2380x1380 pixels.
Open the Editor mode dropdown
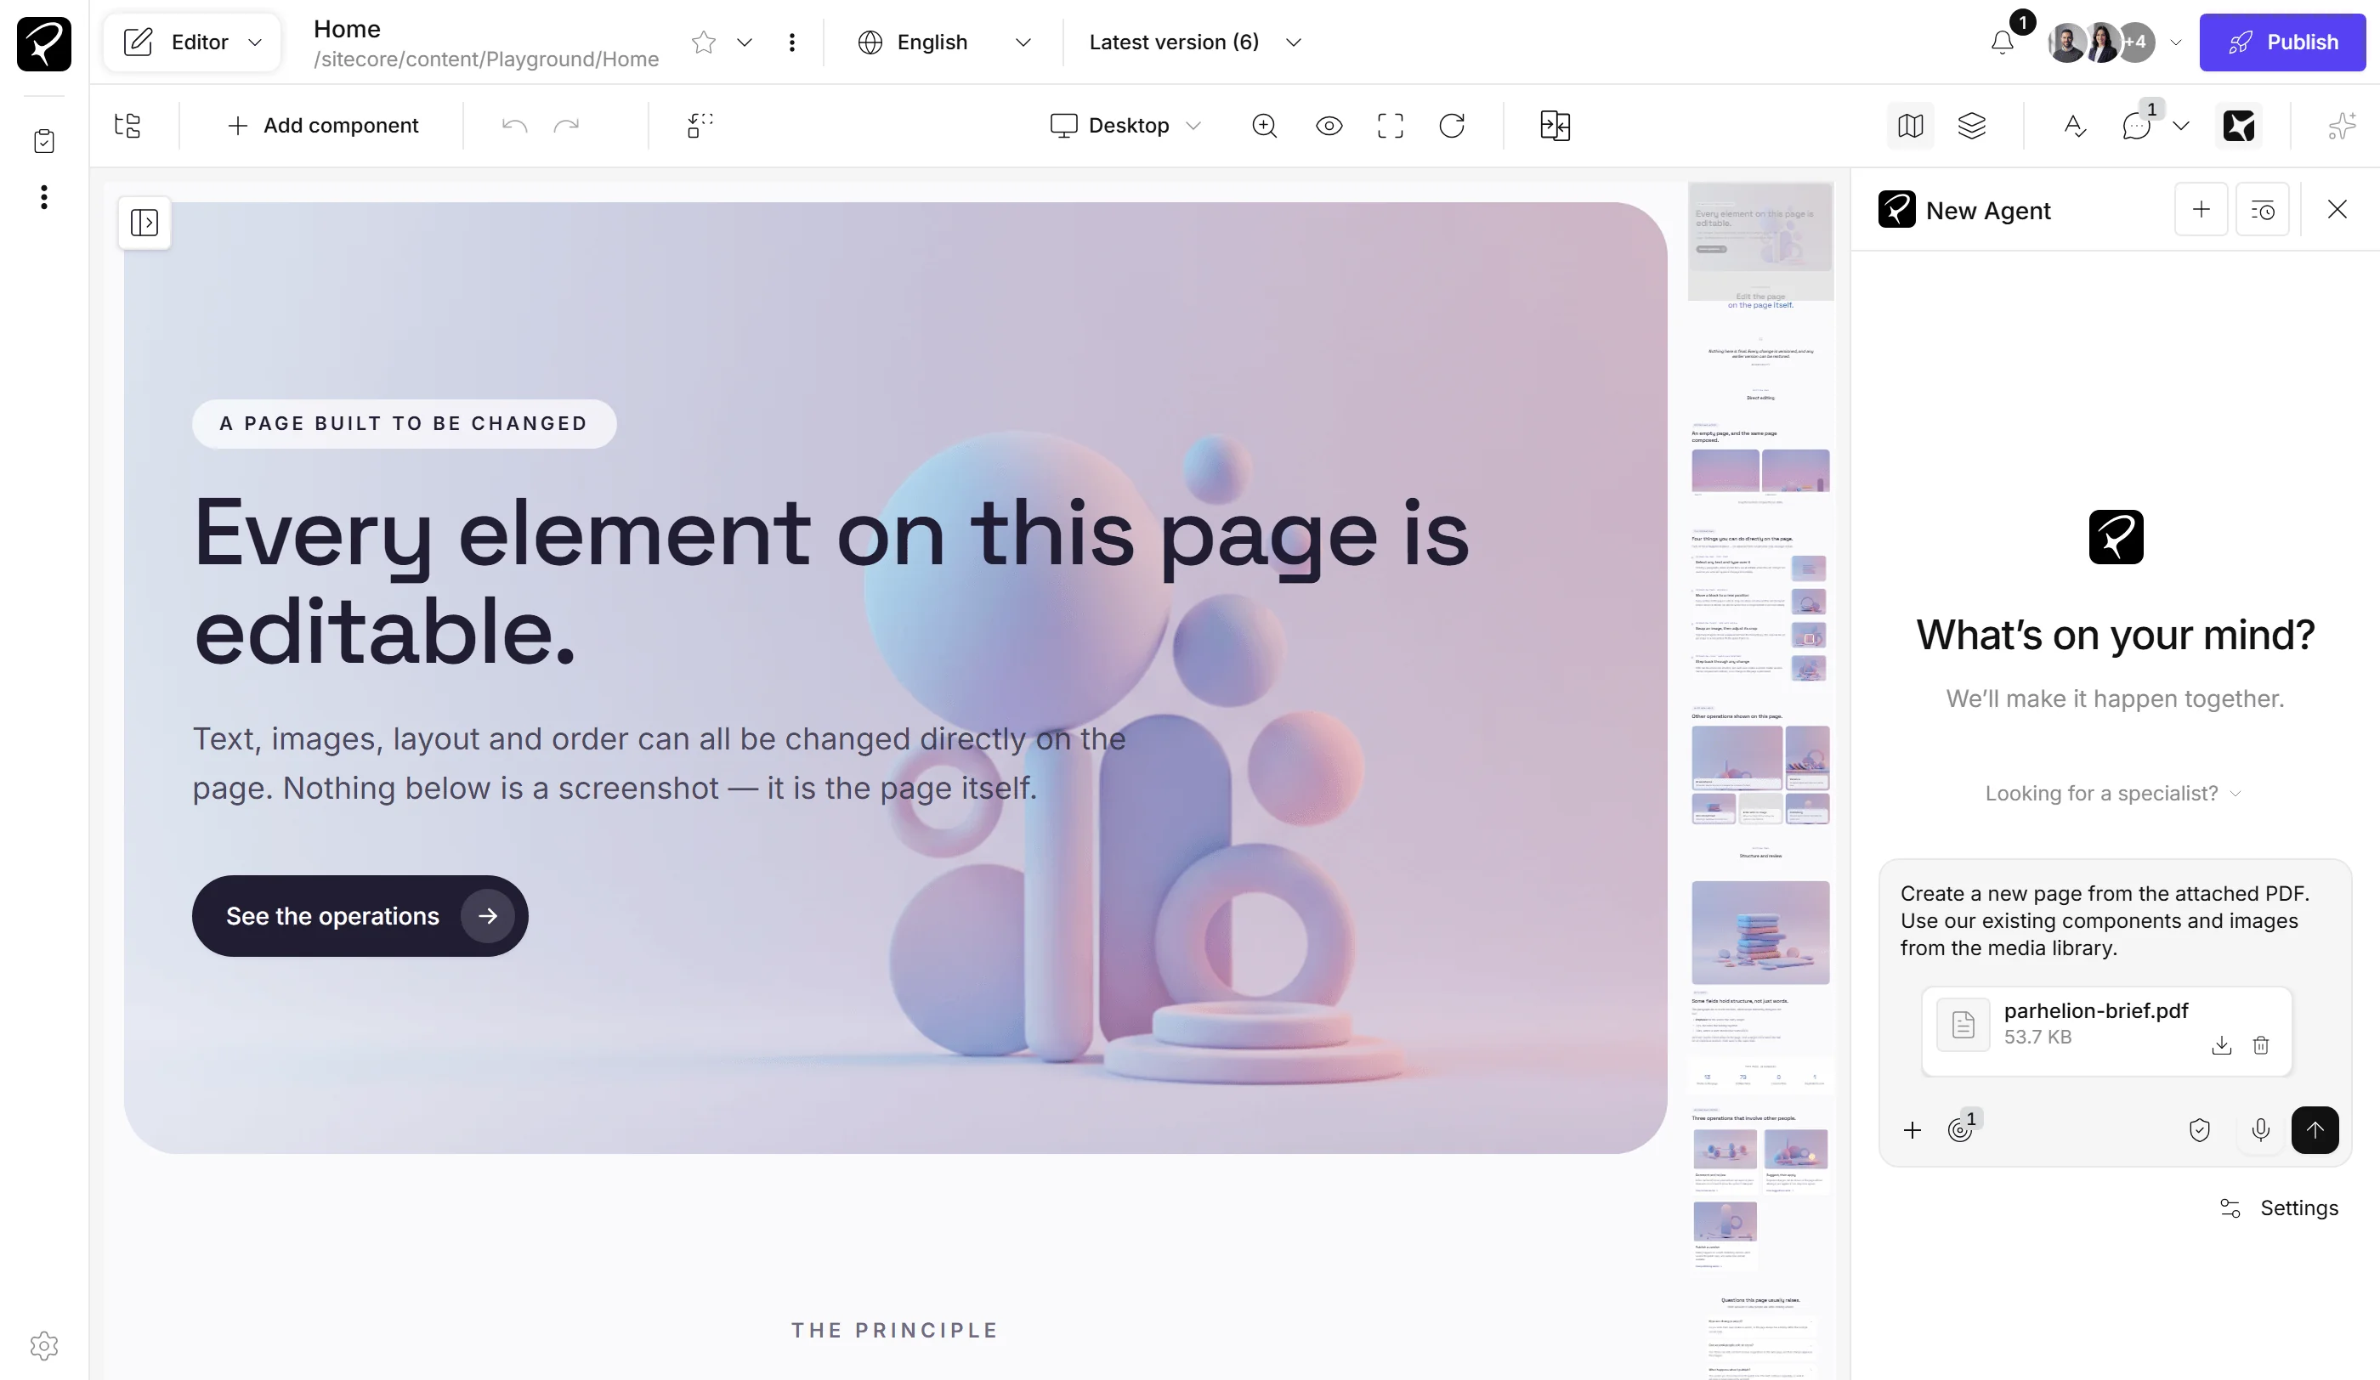[192, 42]
